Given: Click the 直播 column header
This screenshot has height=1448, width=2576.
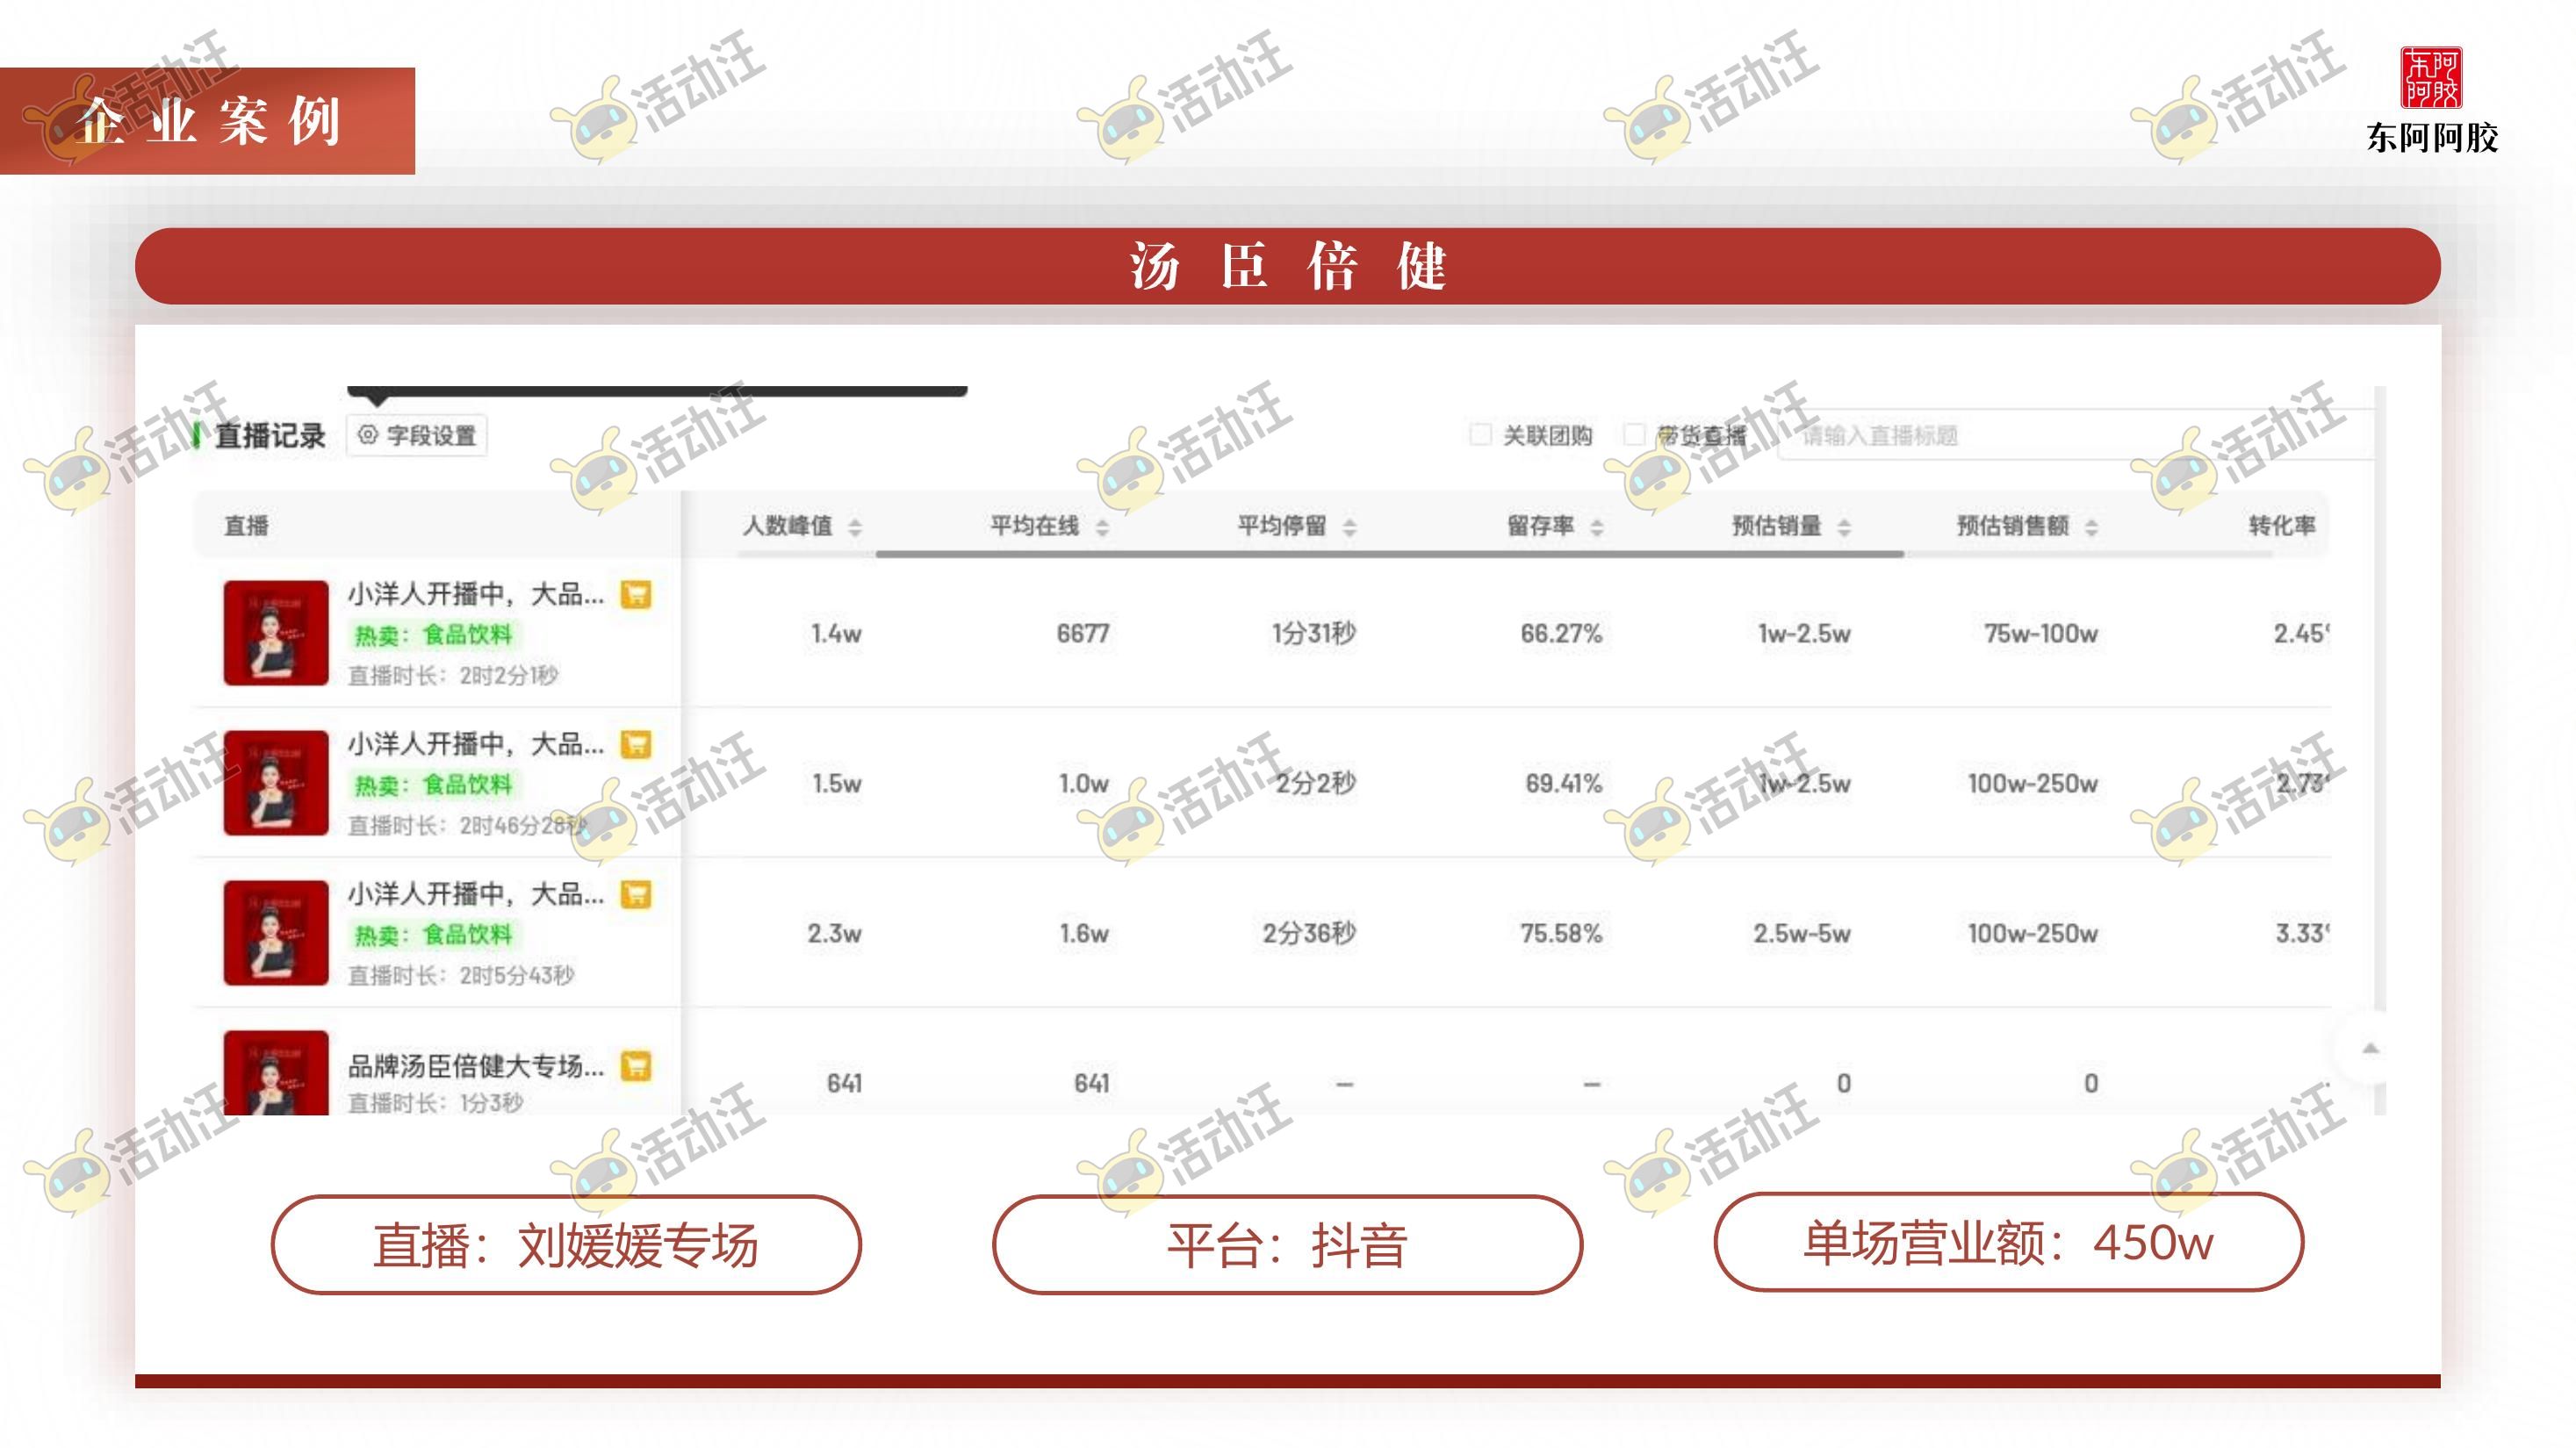Looking at the screenshot, I should (246, 526).
